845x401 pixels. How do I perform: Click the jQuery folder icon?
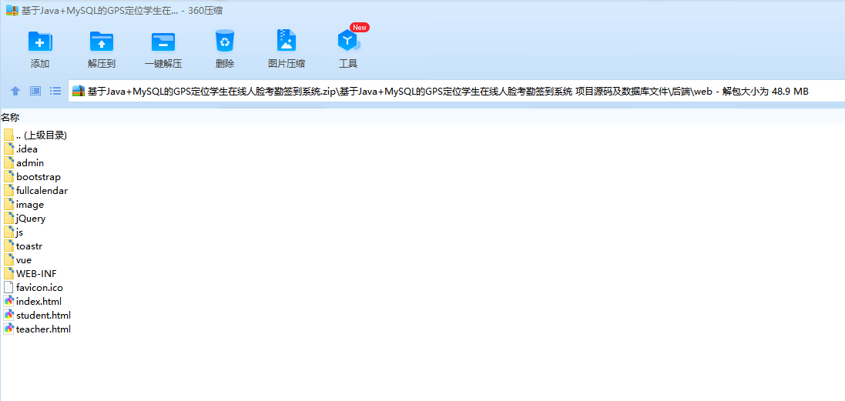pyautogui.click(x=8, y=219)
